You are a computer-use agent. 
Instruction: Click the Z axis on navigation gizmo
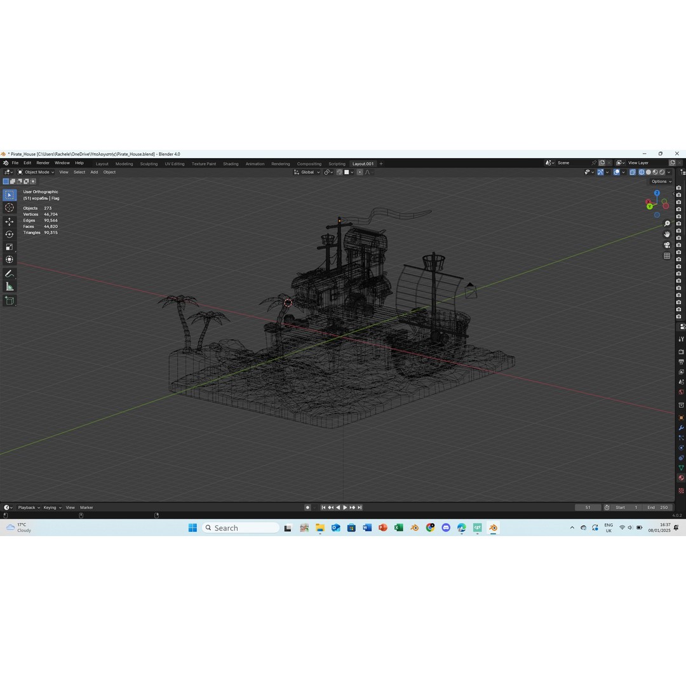(x=657, y=193)
